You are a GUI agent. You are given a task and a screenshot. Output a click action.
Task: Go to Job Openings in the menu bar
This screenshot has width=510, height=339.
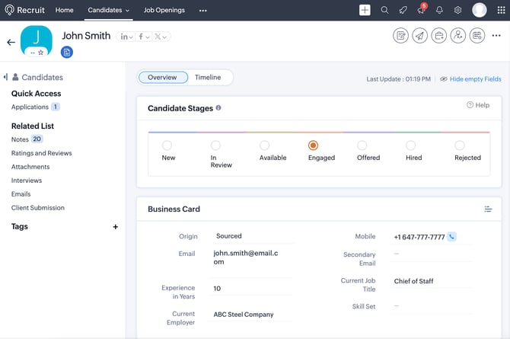point(164,11)
